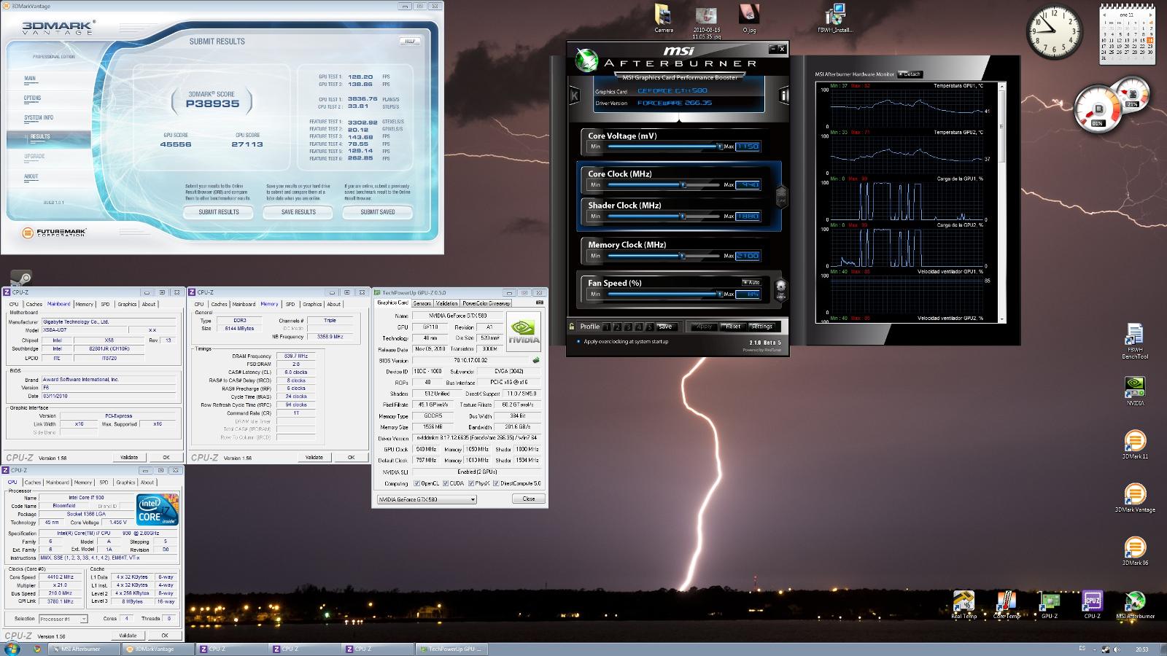Click Save next to Afterburner profiles
1167x656 pixels.
[665, 327]
